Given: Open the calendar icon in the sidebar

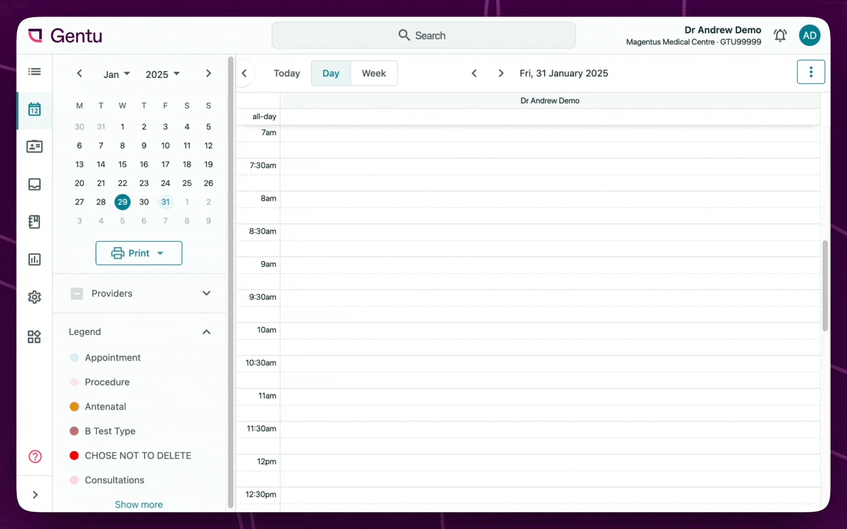Looking at the screenshot, I should pyautogui.click(x=34, y=109).
